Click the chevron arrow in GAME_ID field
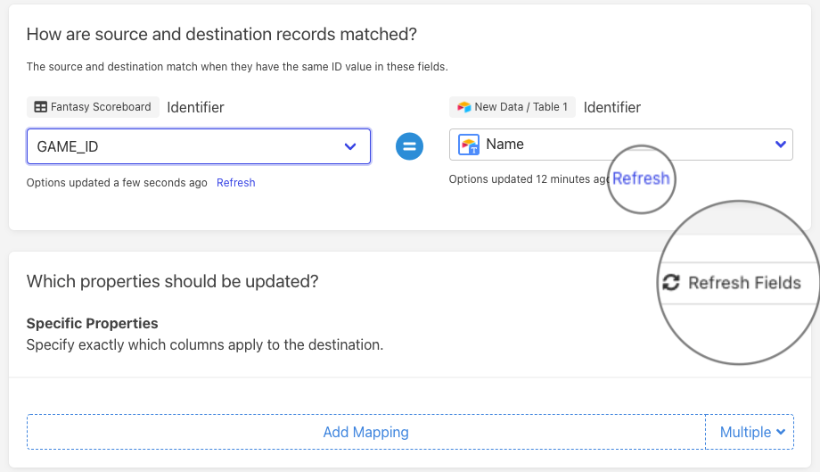 click(x=350, y=146)
